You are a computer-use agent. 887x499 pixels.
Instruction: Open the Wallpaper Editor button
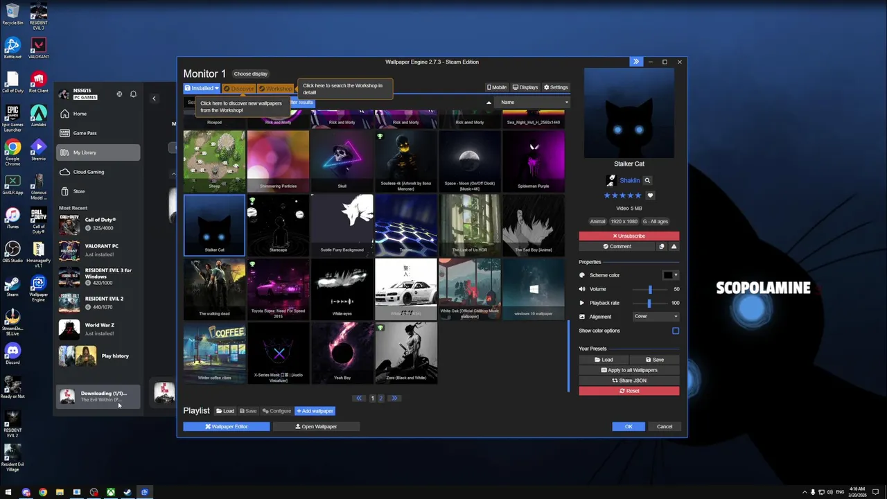pos(227,426)
